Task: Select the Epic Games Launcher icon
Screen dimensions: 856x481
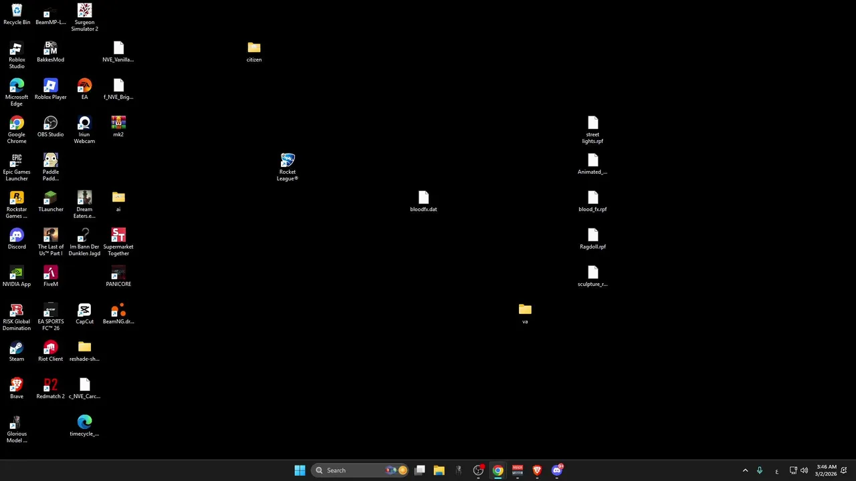Action: click(17, 167)
